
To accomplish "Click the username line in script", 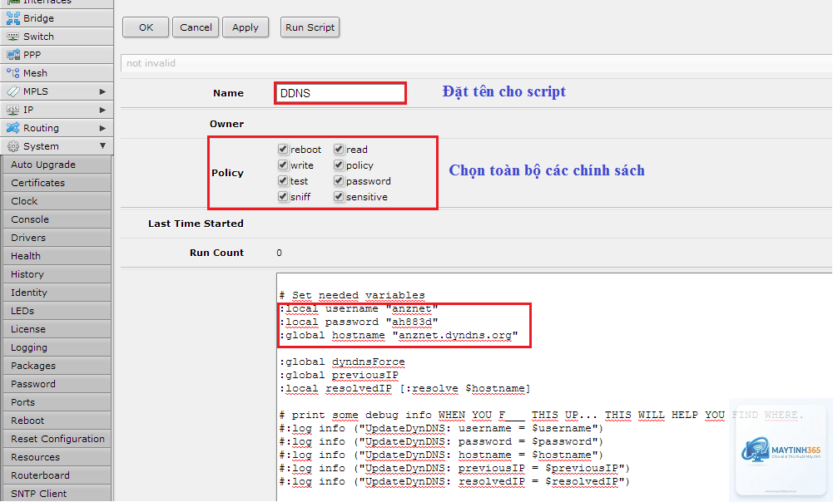I will (359, 309).
